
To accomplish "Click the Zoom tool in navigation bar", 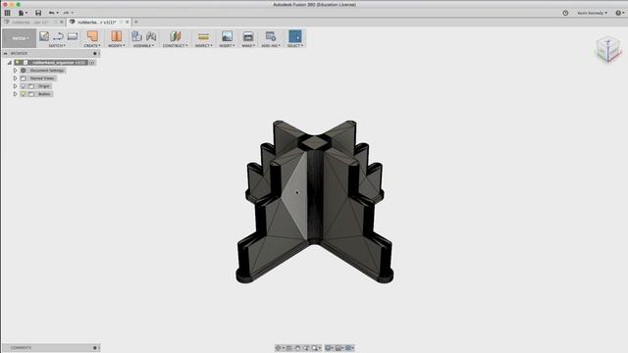I will pyautogui.click(x=306, y=348).
